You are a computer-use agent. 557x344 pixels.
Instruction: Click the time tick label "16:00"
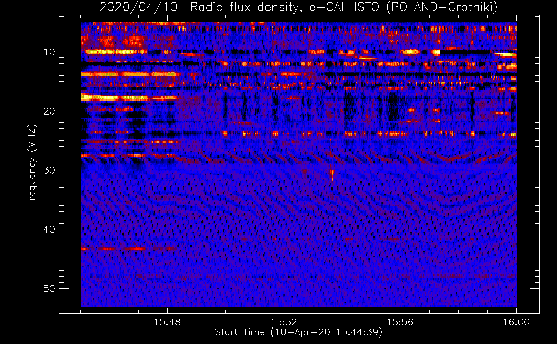pyautogui.click(x=516, y=322)
